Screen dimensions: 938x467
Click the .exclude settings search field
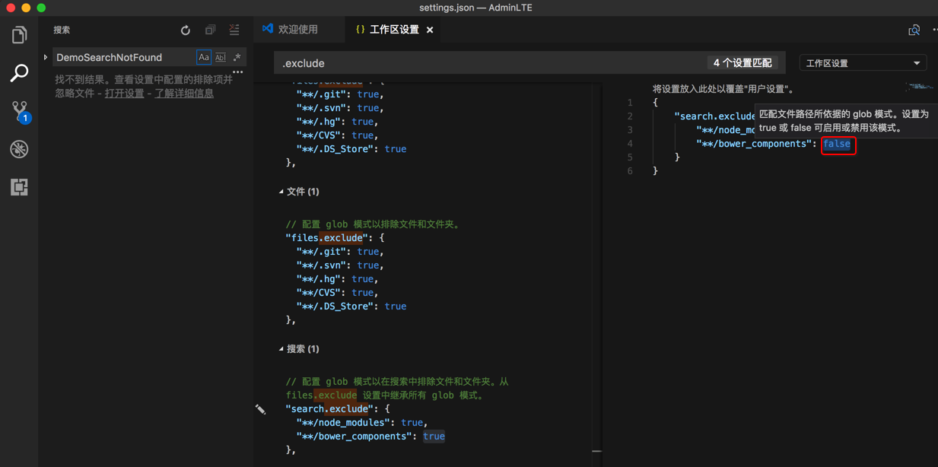click(487, 63)
